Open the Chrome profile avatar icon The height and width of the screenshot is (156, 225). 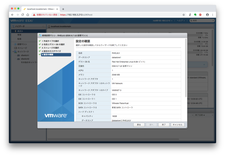pos(207,15)
